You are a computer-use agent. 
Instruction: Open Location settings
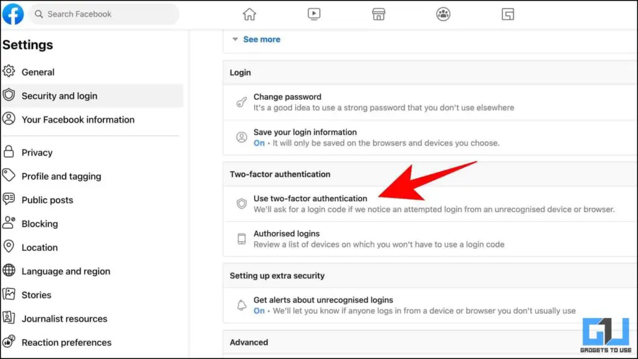(x=92, y=248)
